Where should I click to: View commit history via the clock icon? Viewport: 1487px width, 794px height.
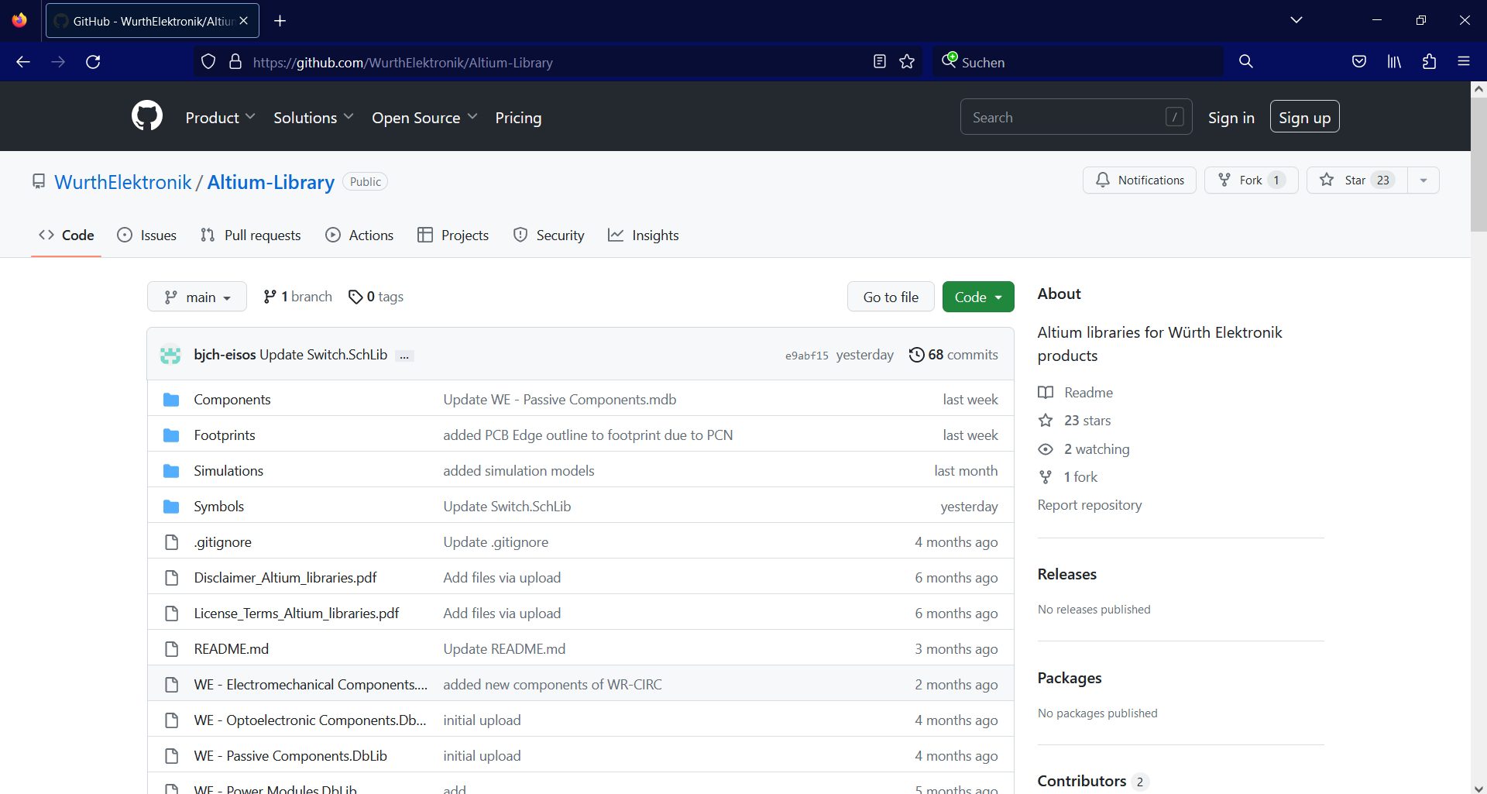tap(917, 354)
